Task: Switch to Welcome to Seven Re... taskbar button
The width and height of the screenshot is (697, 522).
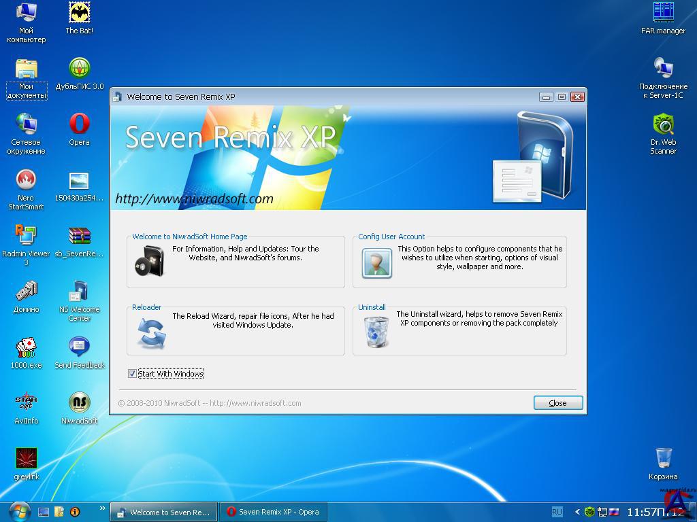Action: click(x=163, y=512)
